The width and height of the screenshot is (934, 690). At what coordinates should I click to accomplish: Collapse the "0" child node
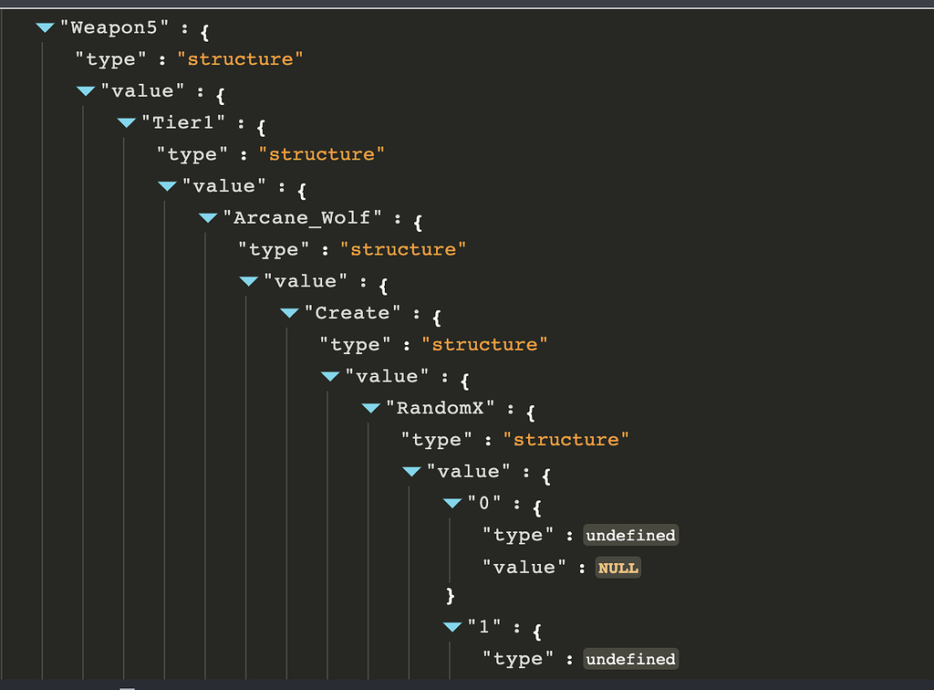pos(451,502)
